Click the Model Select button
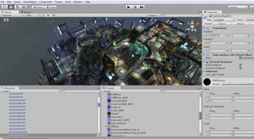This screenshot has width=254, height=139. click(222, 24)
